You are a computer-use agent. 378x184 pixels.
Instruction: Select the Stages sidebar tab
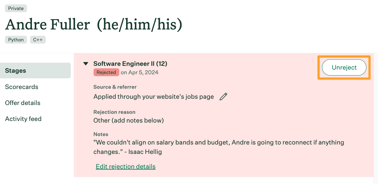[x=35, y=71]
